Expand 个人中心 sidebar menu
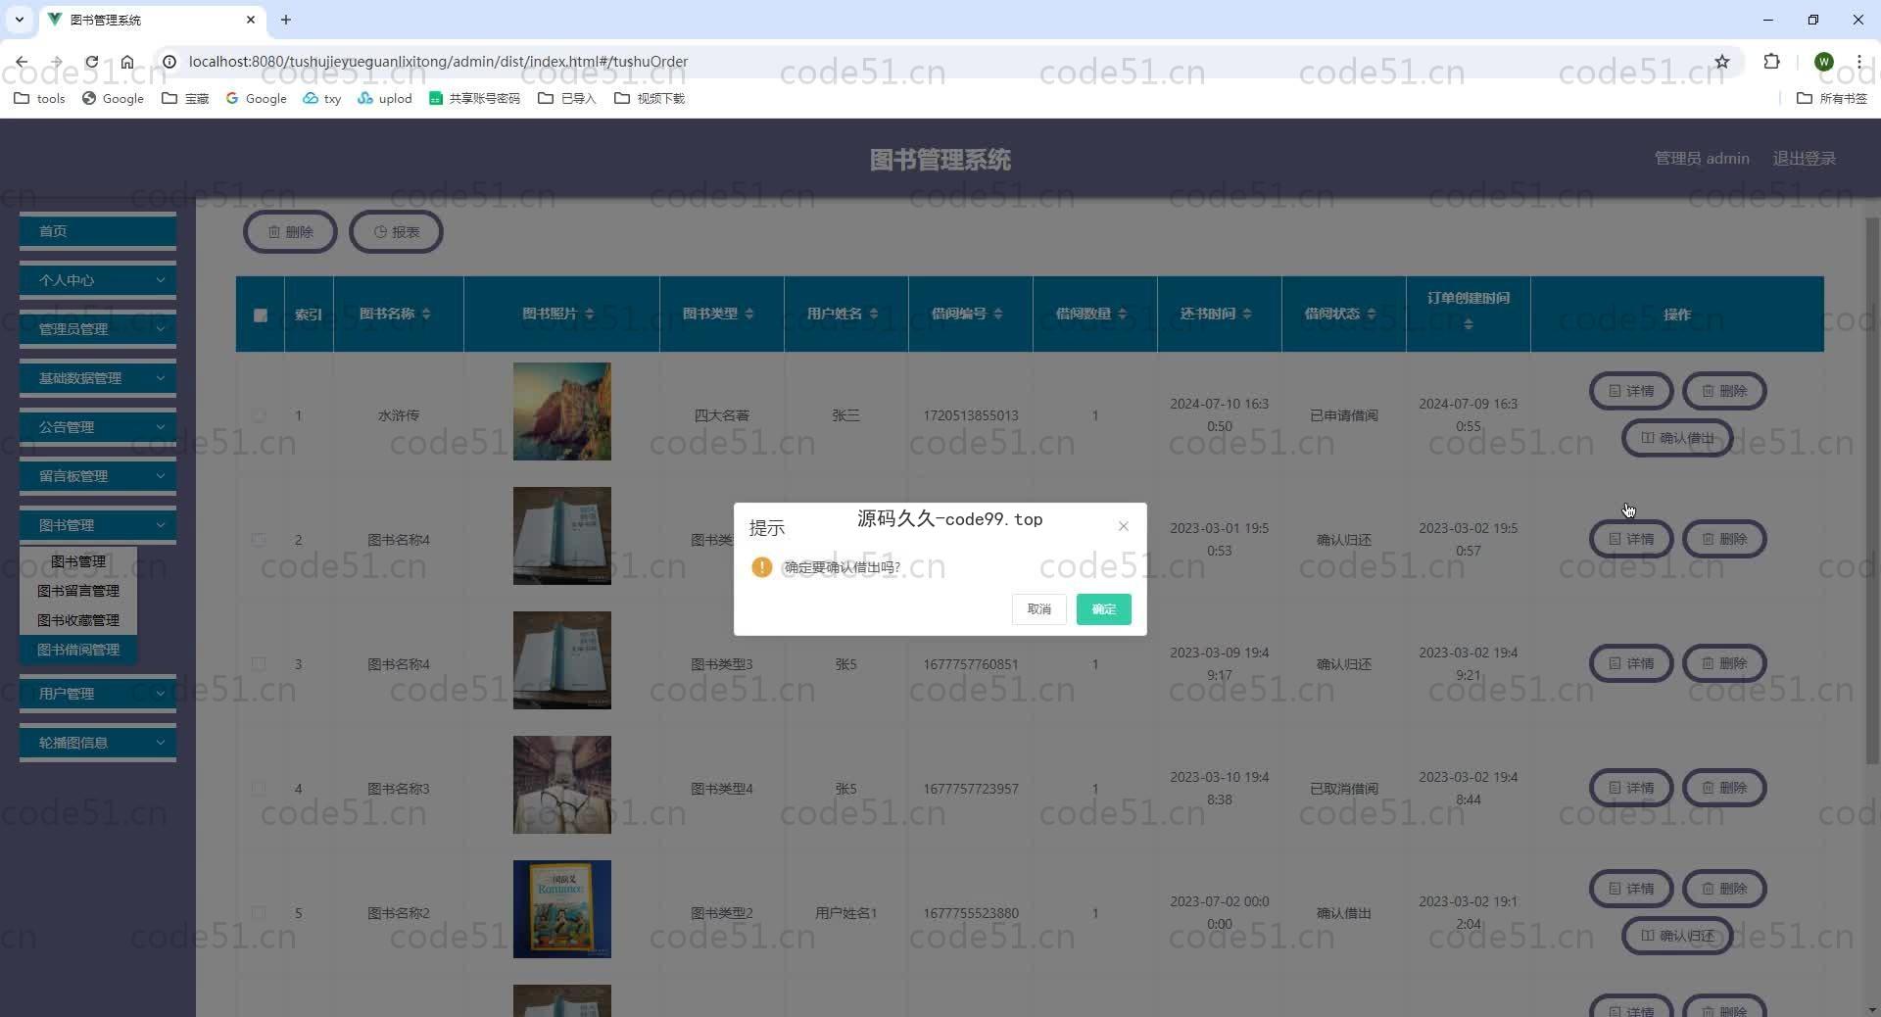The height and width of the screenshot is (1017, 1881). point(98,280)
